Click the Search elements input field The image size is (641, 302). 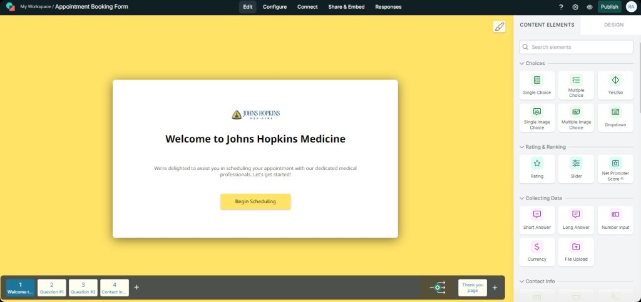pos(576,47)
